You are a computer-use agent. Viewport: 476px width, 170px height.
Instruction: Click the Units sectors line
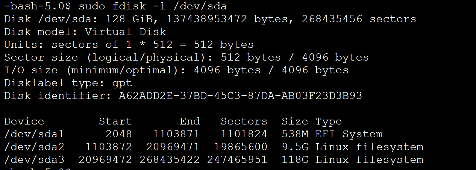tap(129, 44)
